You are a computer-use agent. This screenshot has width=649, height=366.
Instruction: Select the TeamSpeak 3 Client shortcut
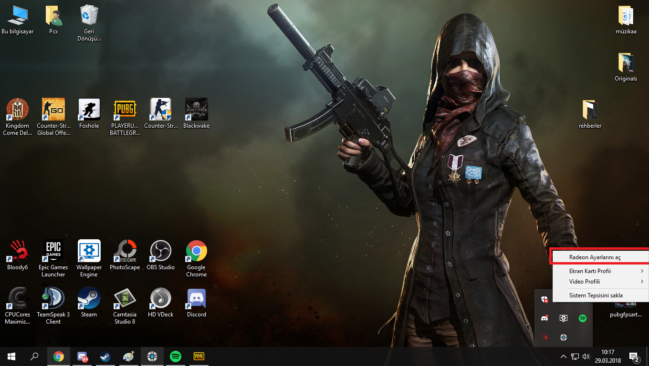coord(53,306)
